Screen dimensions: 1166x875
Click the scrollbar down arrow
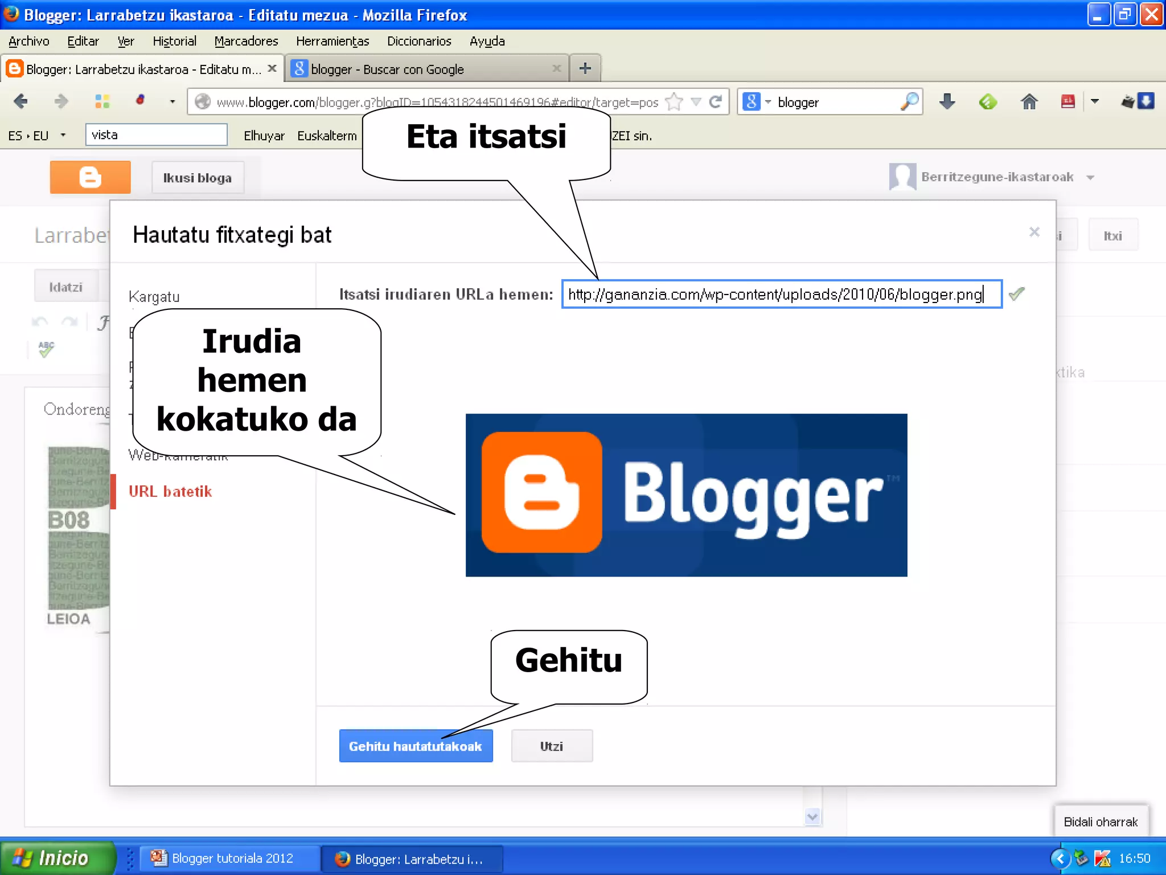coord(812,816)
